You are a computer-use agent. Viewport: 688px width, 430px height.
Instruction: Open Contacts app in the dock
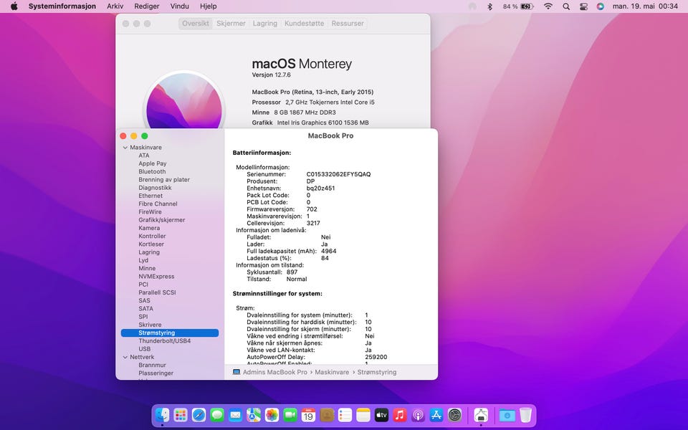[x=327, y=415]
